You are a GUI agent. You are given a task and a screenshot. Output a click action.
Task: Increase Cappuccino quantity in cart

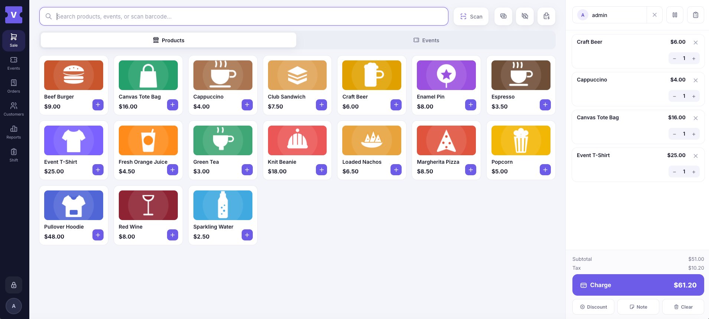coord(694,96)
